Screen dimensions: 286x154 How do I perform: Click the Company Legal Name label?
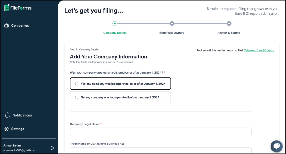click(85, 124)
